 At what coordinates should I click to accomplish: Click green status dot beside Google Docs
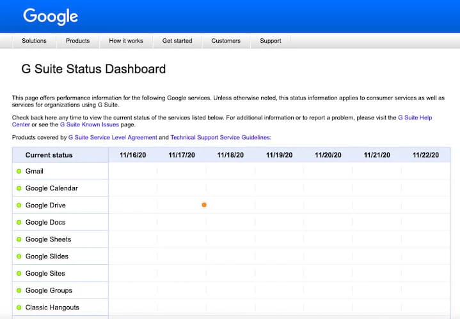pyautogui.click(x=19, y=222)
